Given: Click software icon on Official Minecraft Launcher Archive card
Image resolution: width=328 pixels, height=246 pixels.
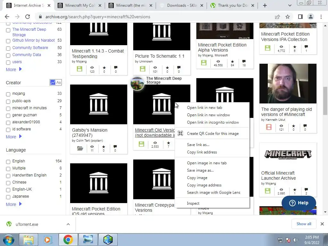Looking at the screenshot, I should coord(268,191).
